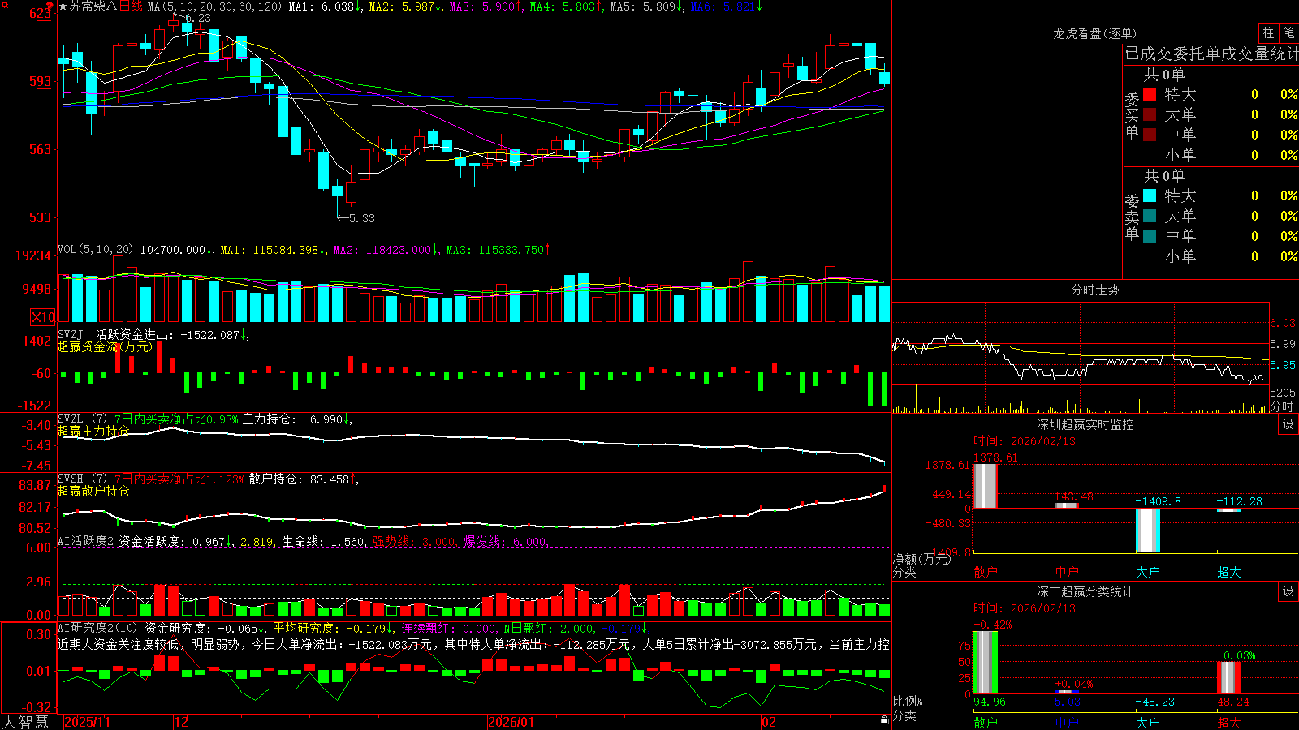Click the 散户 green bar showing 94.96
The width and height of the screenshot is (1299, 730).
pos(985,663)
